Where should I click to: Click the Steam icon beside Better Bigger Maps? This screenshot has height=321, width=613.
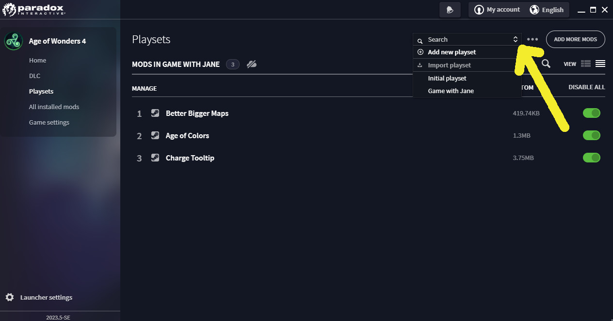155,113
